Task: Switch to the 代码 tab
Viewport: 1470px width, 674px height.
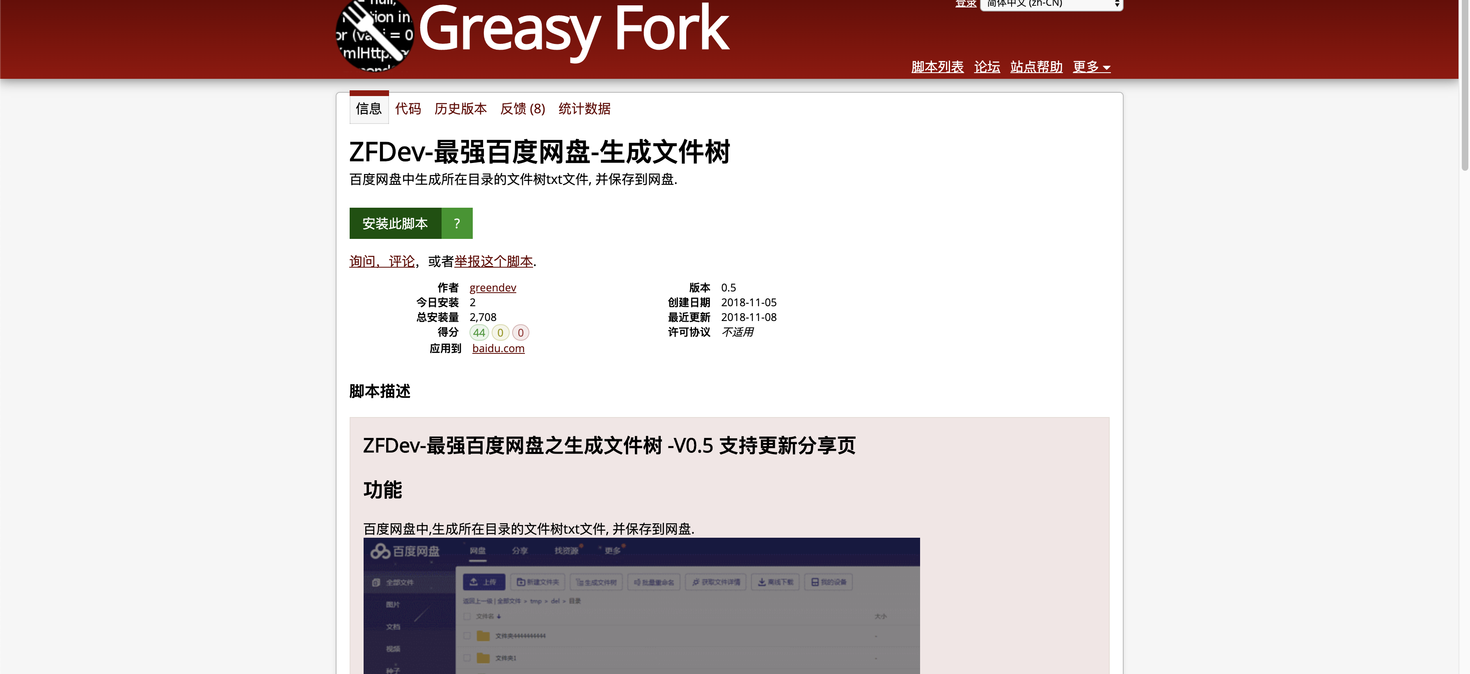Action: pyautogui.click(x=408, y=108)
